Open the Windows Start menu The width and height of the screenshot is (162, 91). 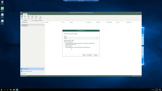click(2, 90)
